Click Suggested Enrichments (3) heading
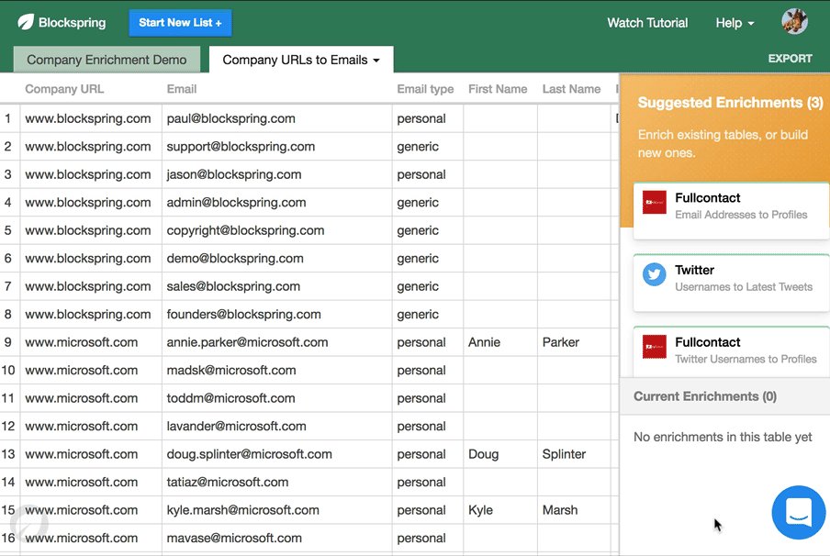 pos(731,103)
